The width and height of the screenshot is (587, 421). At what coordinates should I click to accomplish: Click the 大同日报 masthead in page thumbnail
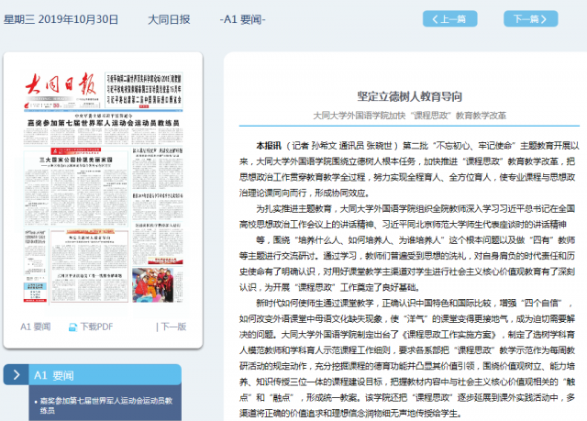[61, 84]
